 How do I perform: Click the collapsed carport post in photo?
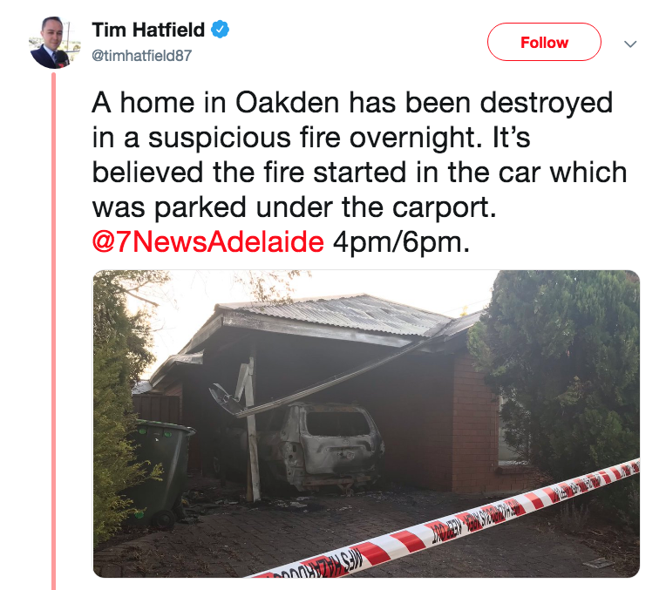(251, 429)
